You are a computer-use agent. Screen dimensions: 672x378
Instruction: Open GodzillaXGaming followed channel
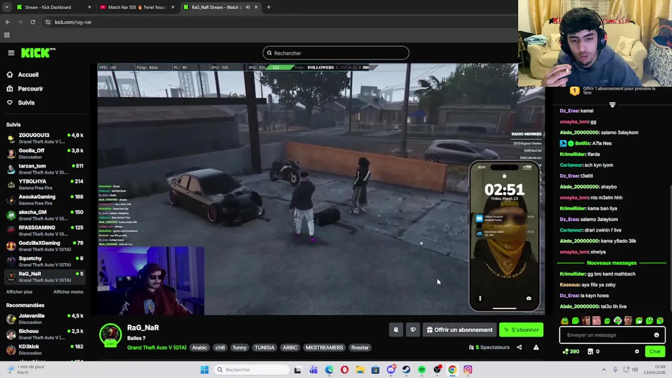[45, 246]
